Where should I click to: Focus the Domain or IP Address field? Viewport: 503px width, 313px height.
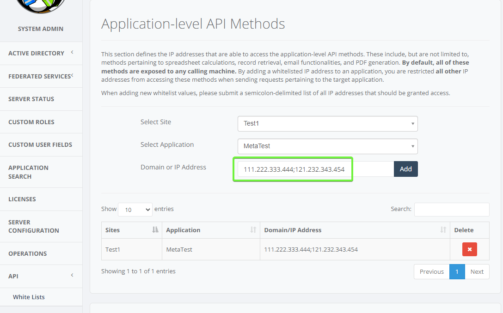(316, 169)
